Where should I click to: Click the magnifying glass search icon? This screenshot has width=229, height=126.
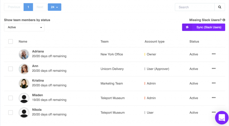220,7
